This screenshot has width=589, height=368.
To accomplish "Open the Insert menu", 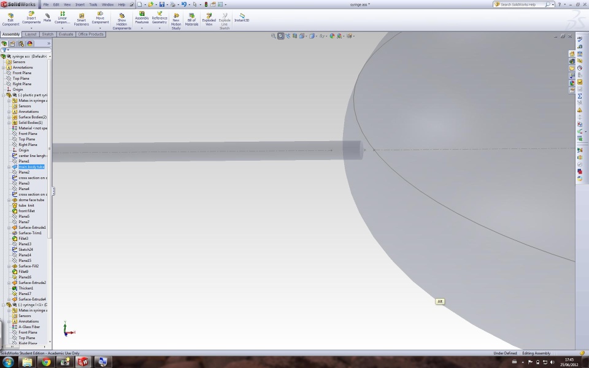I will pyautogui.click(x=80, y=4).
